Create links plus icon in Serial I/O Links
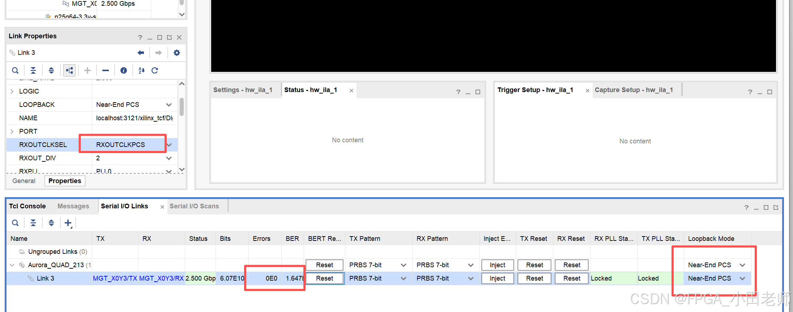 tap(68, 223)
